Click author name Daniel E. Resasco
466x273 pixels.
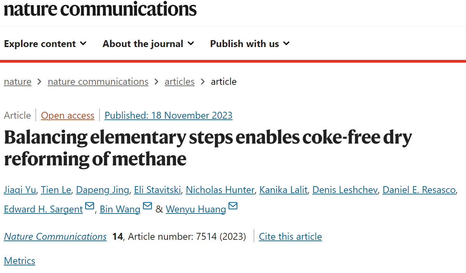419,190
